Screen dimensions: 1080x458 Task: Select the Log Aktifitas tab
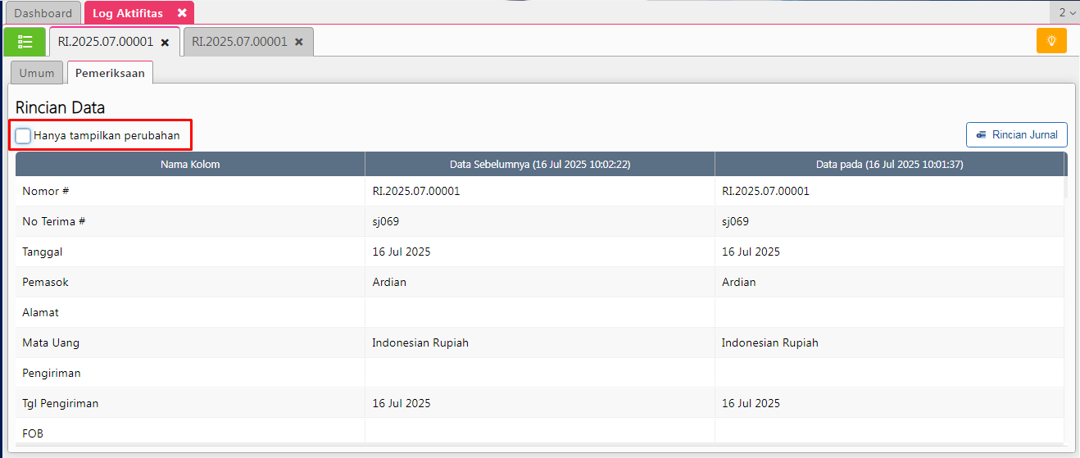pos(128,13)
